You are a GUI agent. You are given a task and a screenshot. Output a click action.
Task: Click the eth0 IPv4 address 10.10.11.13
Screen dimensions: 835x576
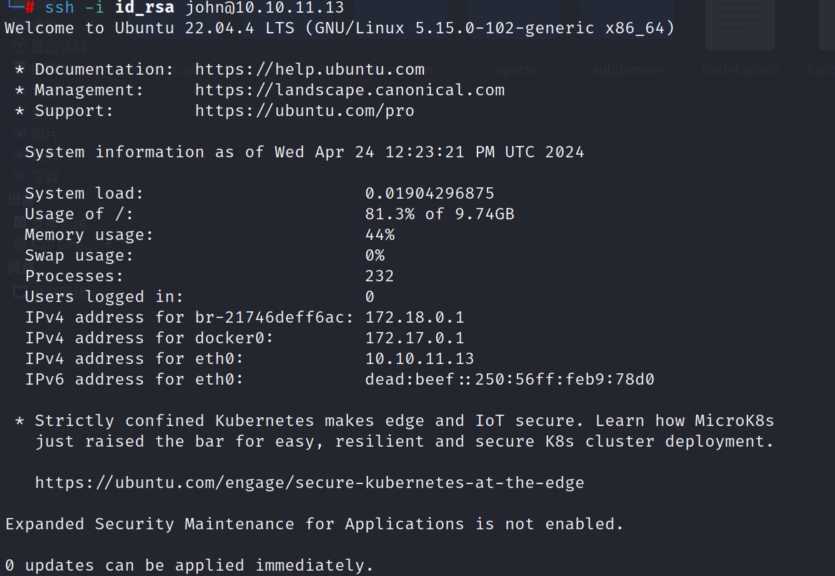click(420, 359)
